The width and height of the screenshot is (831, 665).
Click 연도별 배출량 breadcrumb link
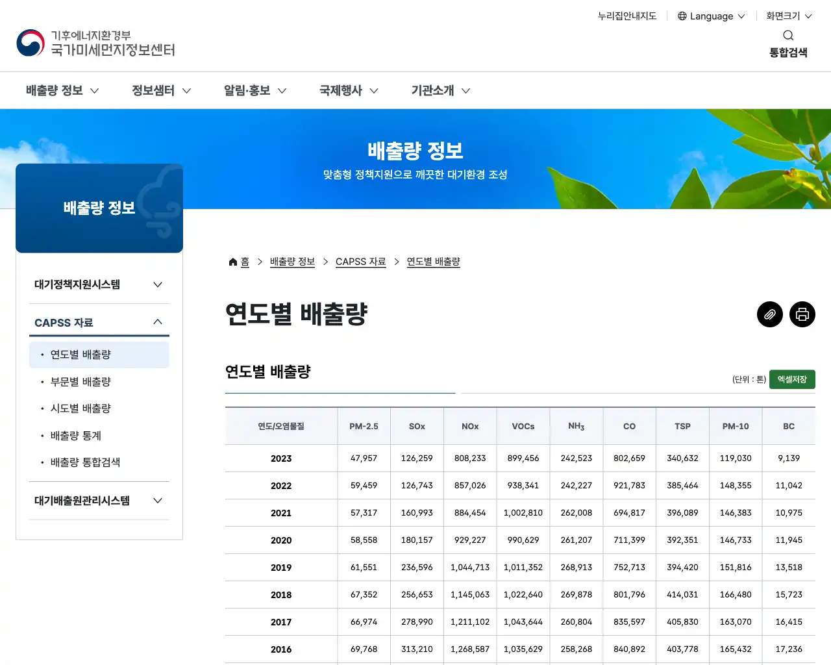(x=434, y=262)
